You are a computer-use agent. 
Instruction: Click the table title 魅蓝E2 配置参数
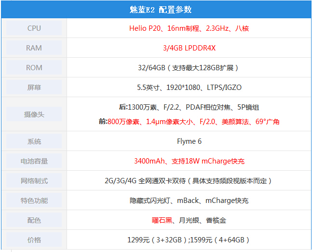click(x=161, y=10)
